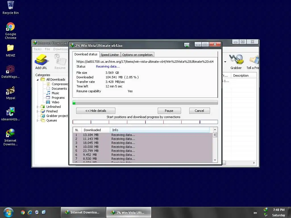291x218 pixels.
Task: Expand the Unfinished tree node
Action: pyautogui.click(x=38, y=107)
